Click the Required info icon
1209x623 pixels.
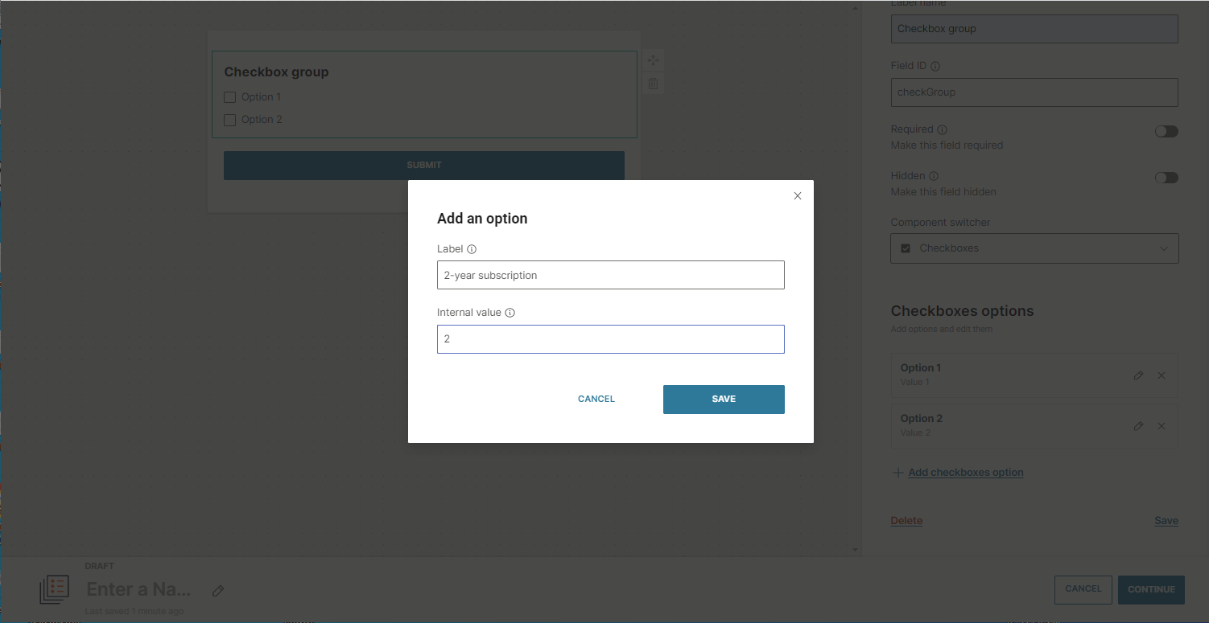pyautogui.click(x=943, y=129)
